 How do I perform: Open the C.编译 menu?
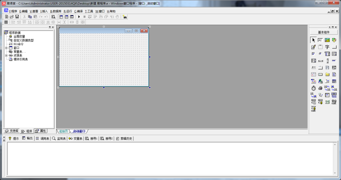point(78,11)
